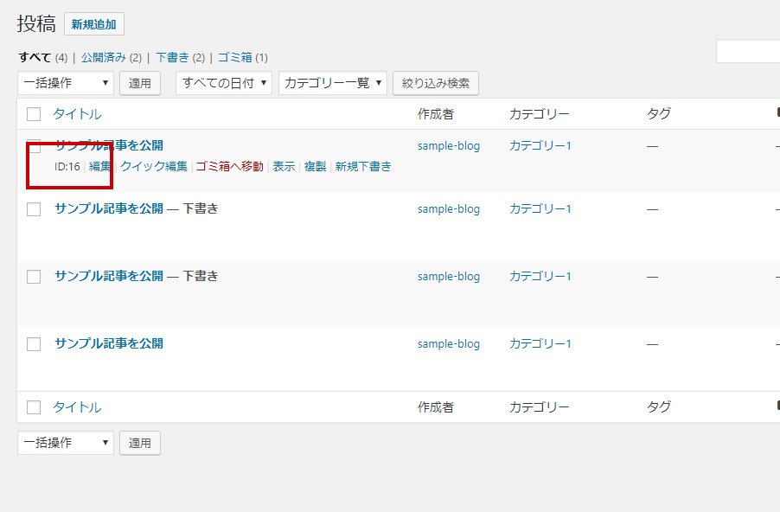780x512 pixels.
Task: Expand the top 一括操作 bulk actions dropdown
Action: point(66,83)
